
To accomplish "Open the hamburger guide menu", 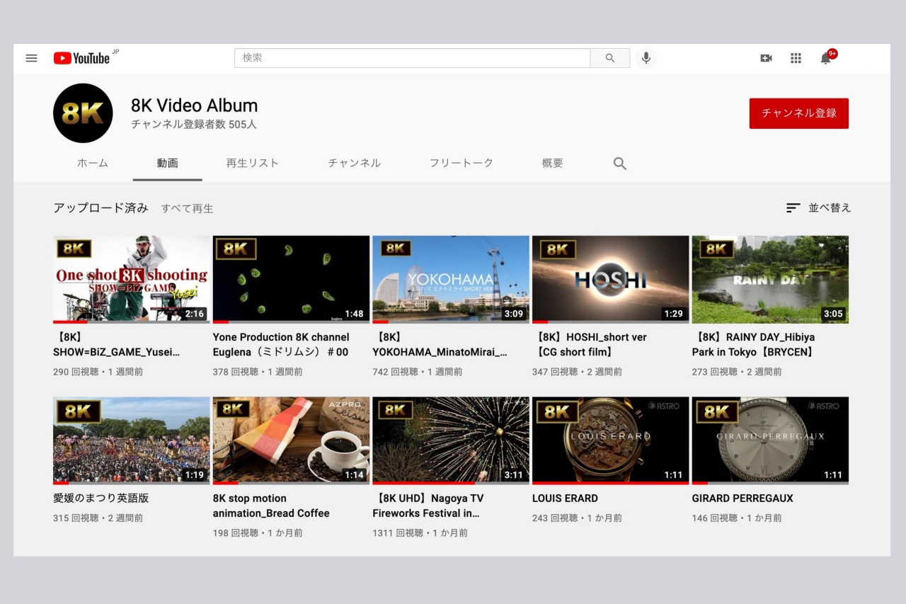I will (31, 58).
